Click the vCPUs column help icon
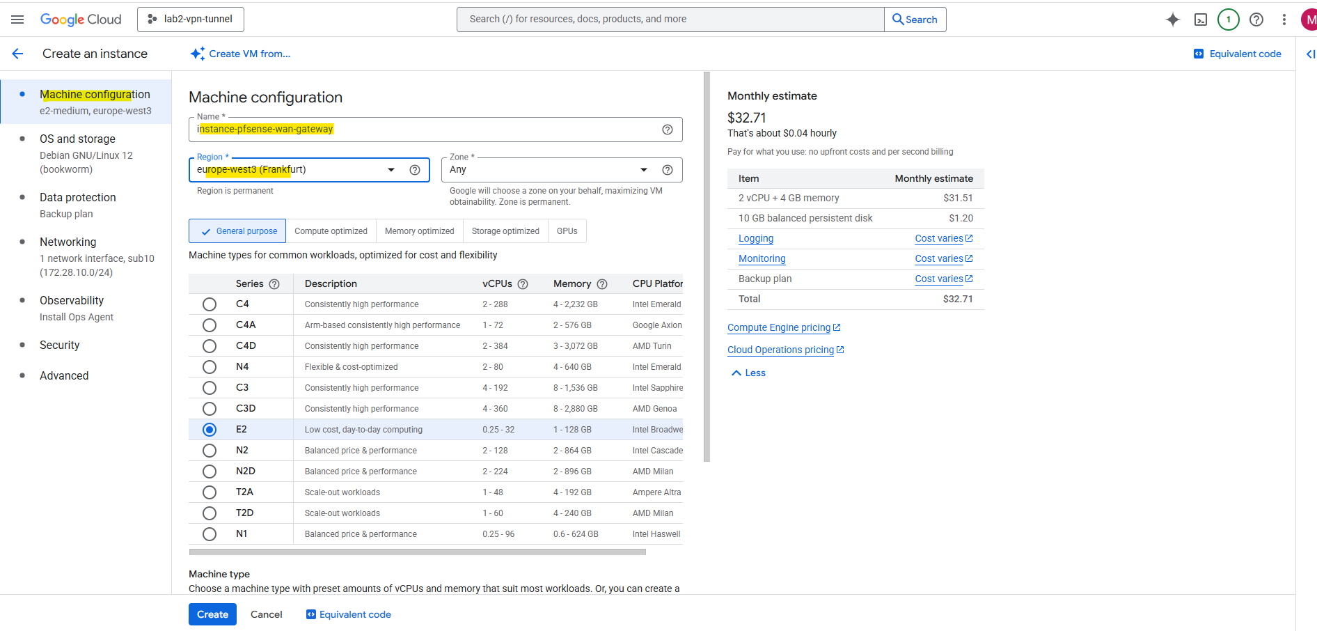 click(523, 284)
